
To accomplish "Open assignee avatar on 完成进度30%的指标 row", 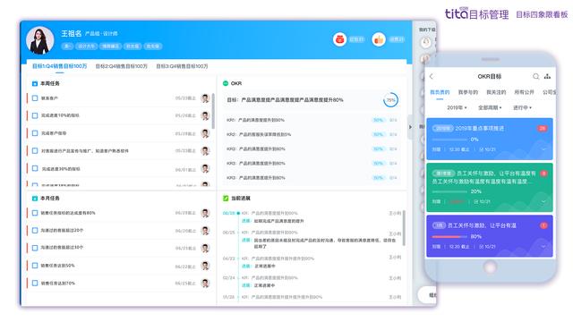I will 205,169.
